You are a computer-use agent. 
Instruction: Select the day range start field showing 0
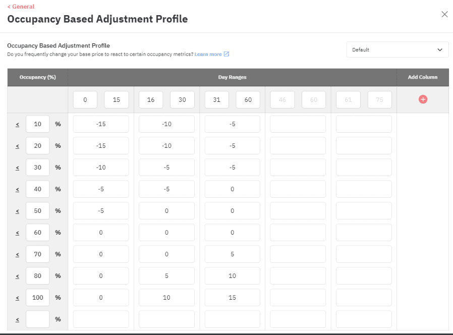(85, 99)
